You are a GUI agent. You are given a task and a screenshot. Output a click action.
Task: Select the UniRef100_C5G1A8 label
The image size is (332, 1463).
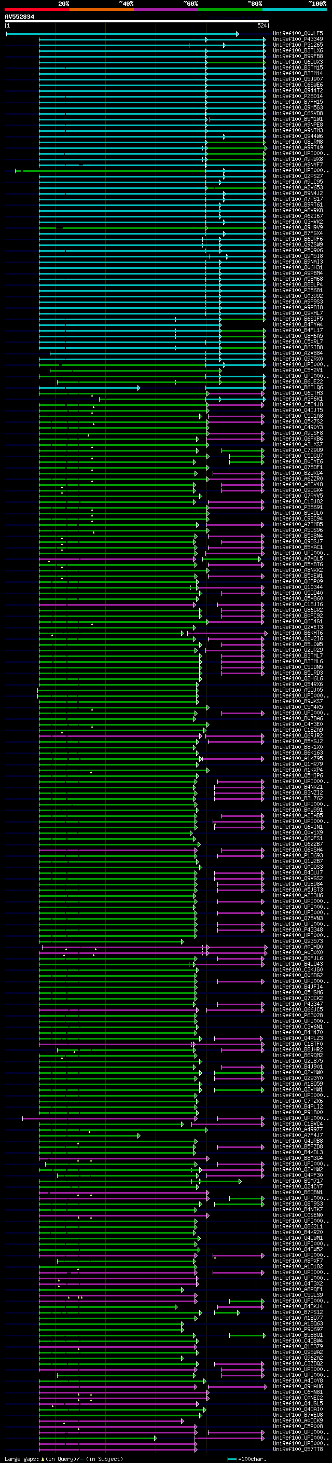(298, 416)
